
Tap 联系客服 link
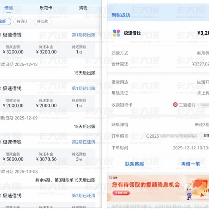134,164
